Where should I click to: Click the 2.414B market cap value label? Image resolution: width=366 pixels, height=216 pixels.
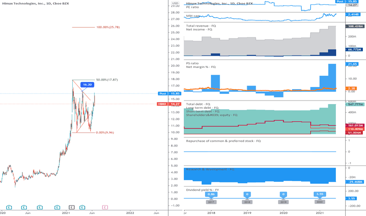coord(353,15)
